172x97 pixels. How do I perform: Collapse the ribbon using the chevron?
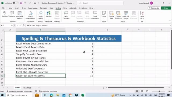(x=170, y=21)
